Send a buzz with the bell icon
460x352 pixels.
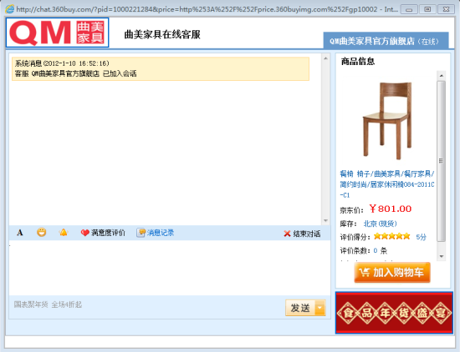tap(64, 233)
